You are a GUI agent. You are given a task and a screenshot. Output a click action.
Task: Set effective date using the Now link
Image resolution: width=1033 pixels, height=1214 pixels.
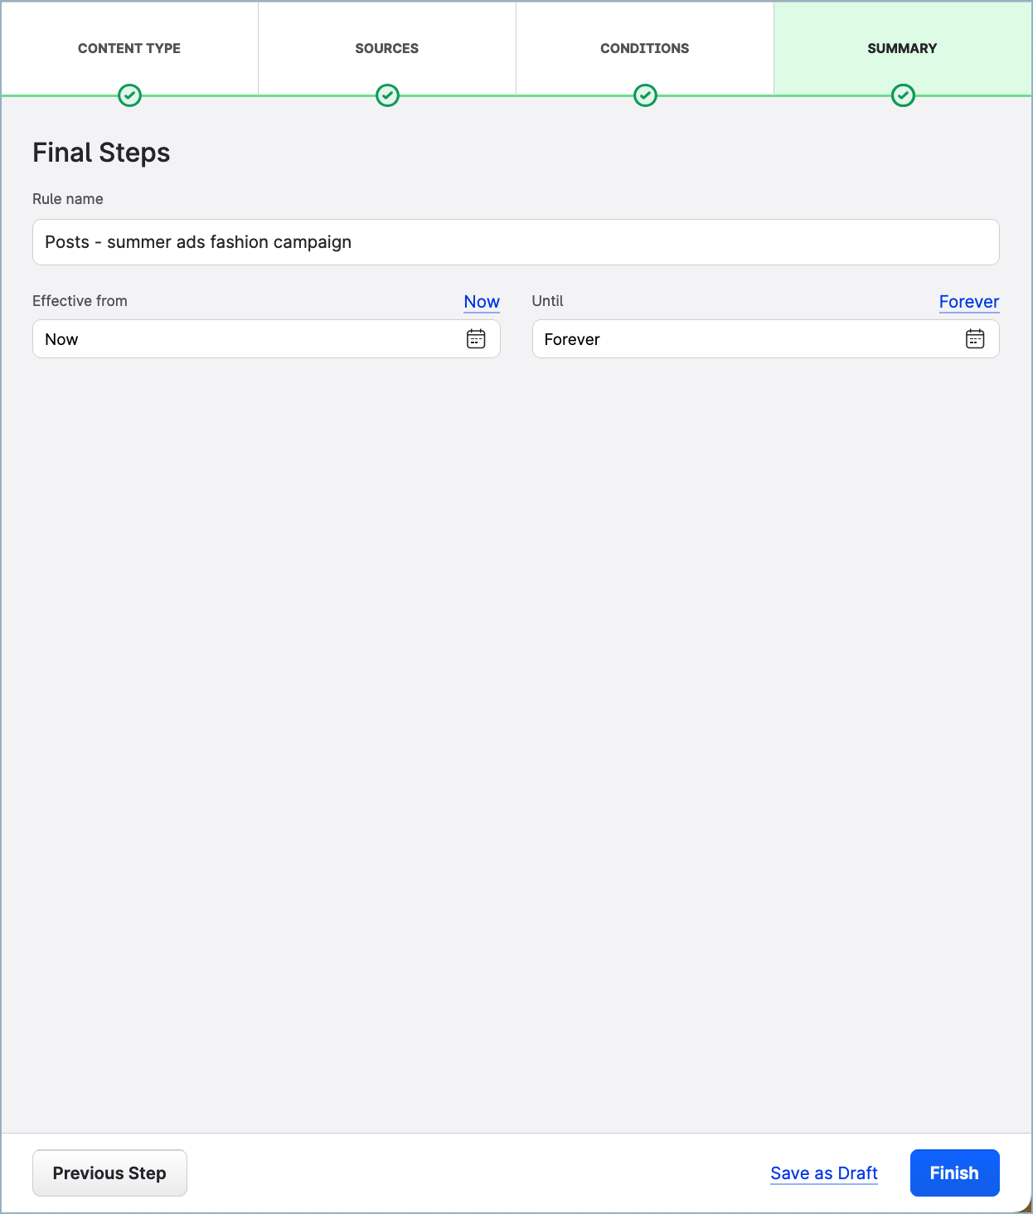[482, 302]
